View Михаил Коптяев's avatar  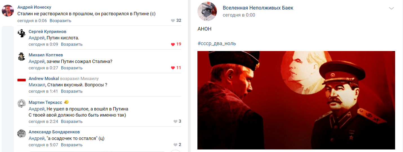(x=22, y=57)
